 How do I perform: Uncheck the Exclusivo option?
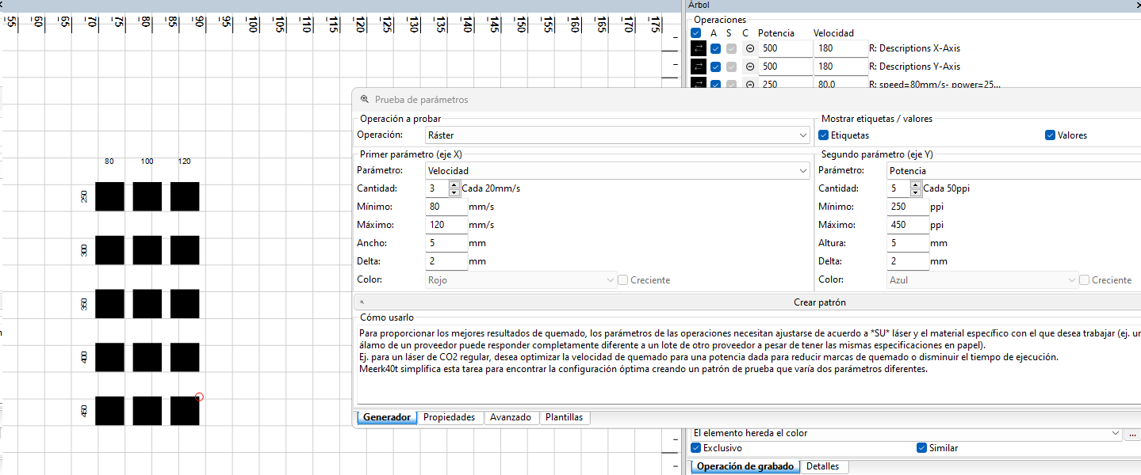696,448
